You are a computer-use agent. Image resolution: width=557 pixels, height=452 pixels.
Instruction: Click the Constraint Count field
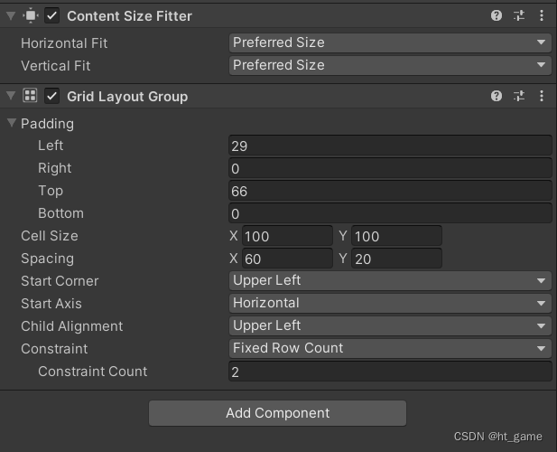[x=390, y=372]
